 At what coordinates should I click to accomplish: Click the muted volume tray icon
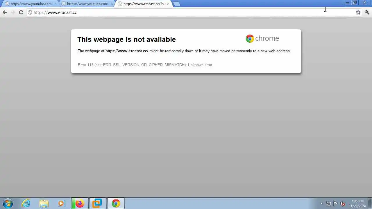pos(343,203)
